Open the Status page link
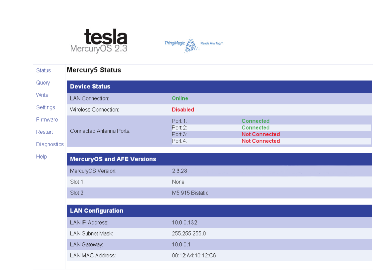The height and width of the screenshot is (271, 373). click(x=43, y=70)
